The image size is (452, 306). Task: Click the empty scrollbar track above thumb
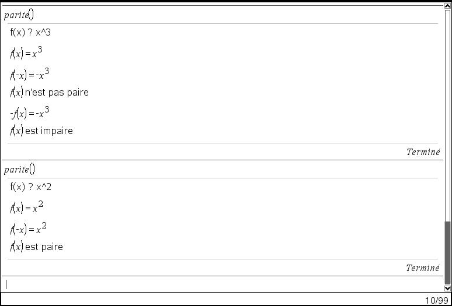(447, 115)
